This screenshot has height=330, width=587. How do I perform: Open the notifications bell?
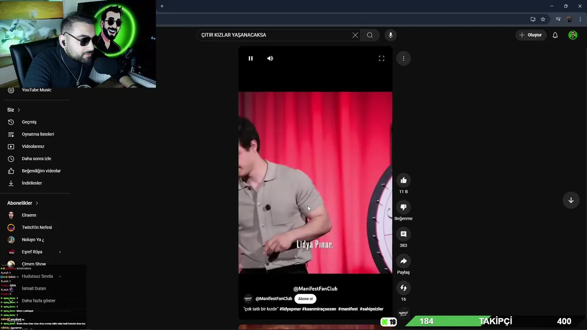(x=555, y=35)
